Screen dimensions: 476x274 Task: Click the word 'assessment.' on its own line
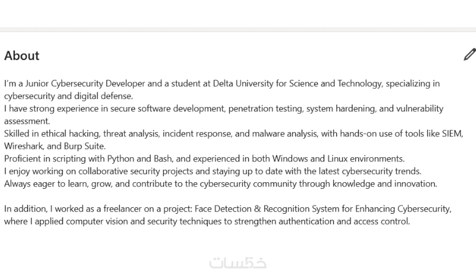pos(28,121)
